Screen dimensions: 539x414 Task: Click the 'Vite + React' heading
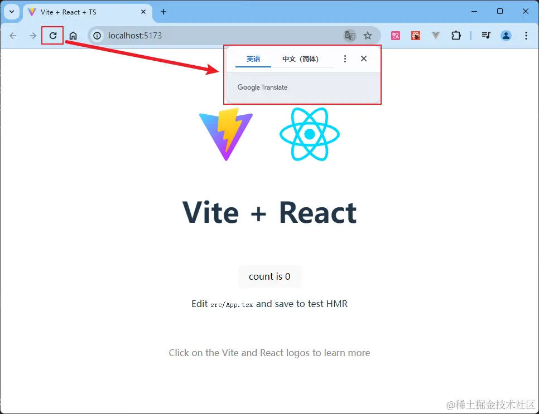[269, 213]
